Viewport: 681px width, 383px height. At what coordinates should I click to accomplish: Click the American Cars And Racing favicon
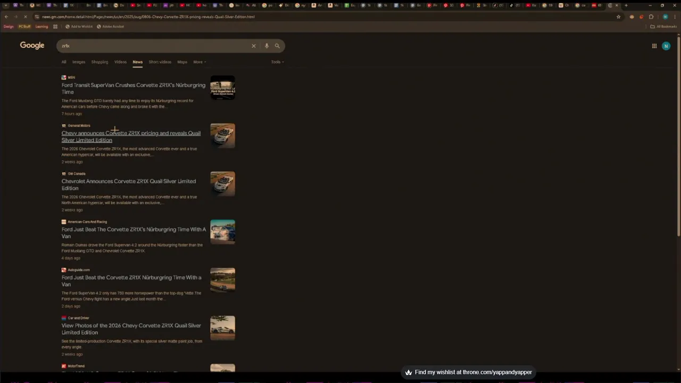64,222
